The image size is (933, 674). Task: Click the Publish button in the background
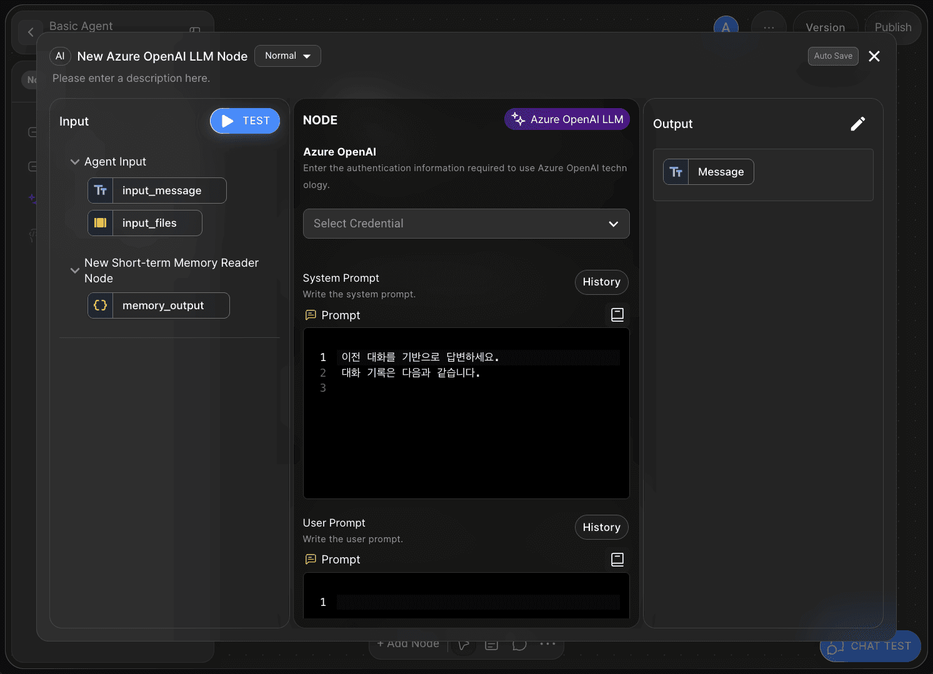click(893, 27)
